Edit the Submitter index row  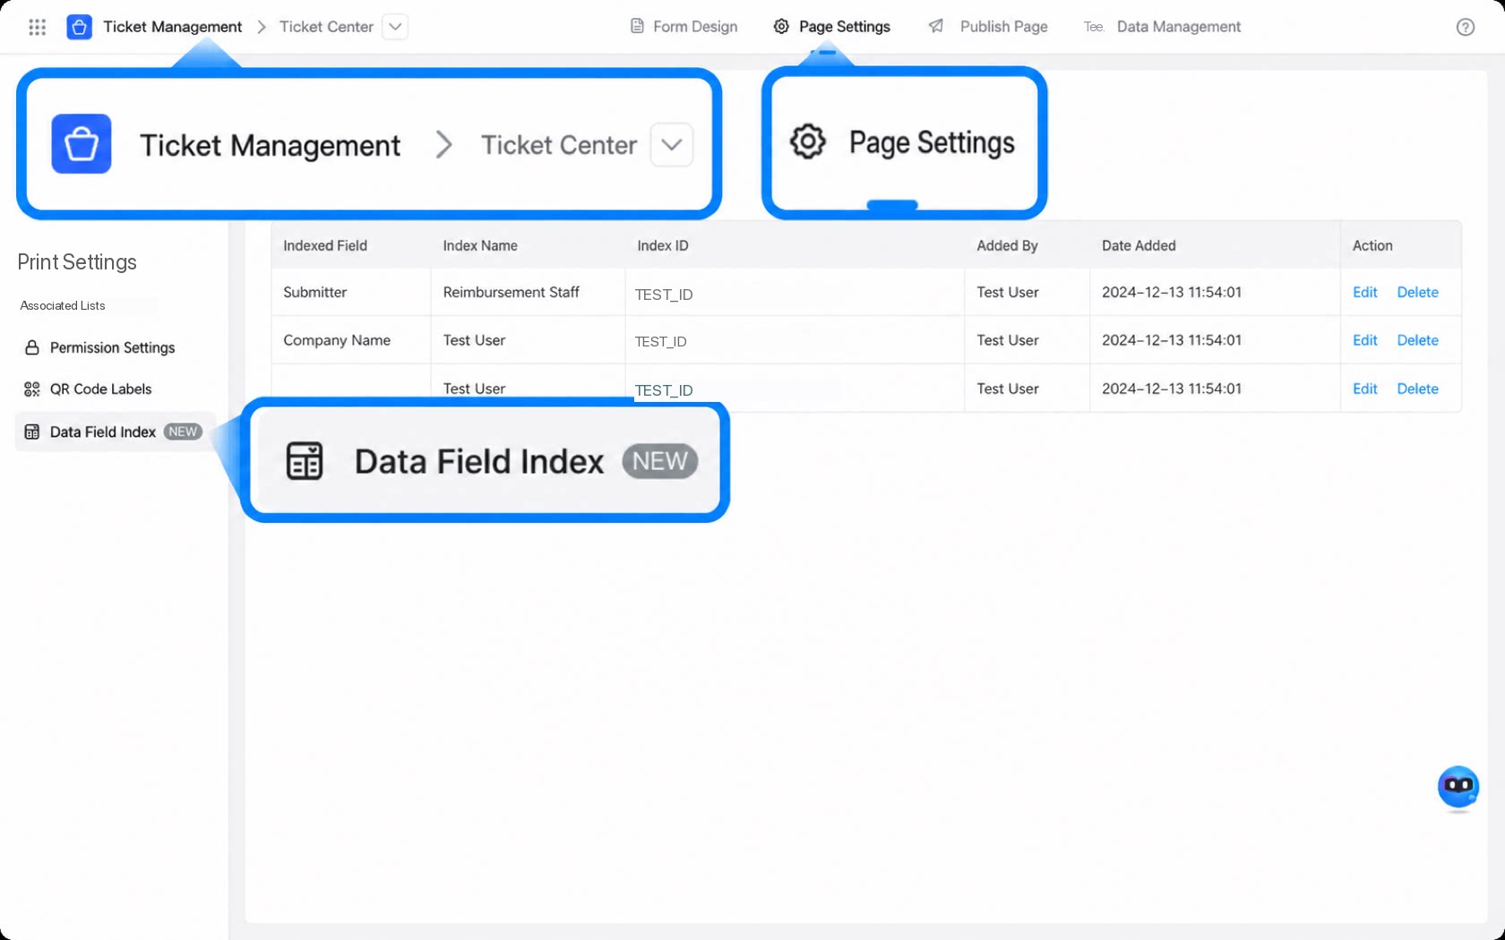pos(1364,292)
